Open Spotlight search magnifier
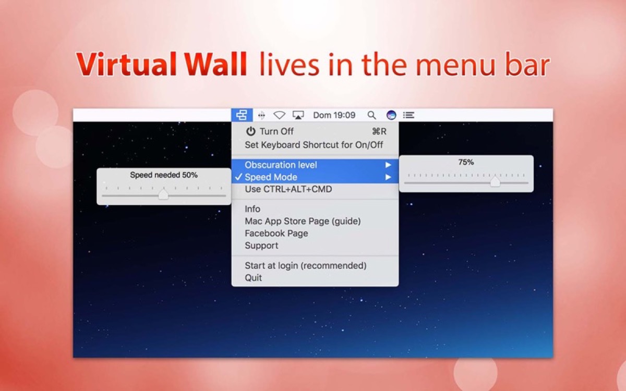The height and width of the screenshot is (391, 626). (x=371, y=115)
